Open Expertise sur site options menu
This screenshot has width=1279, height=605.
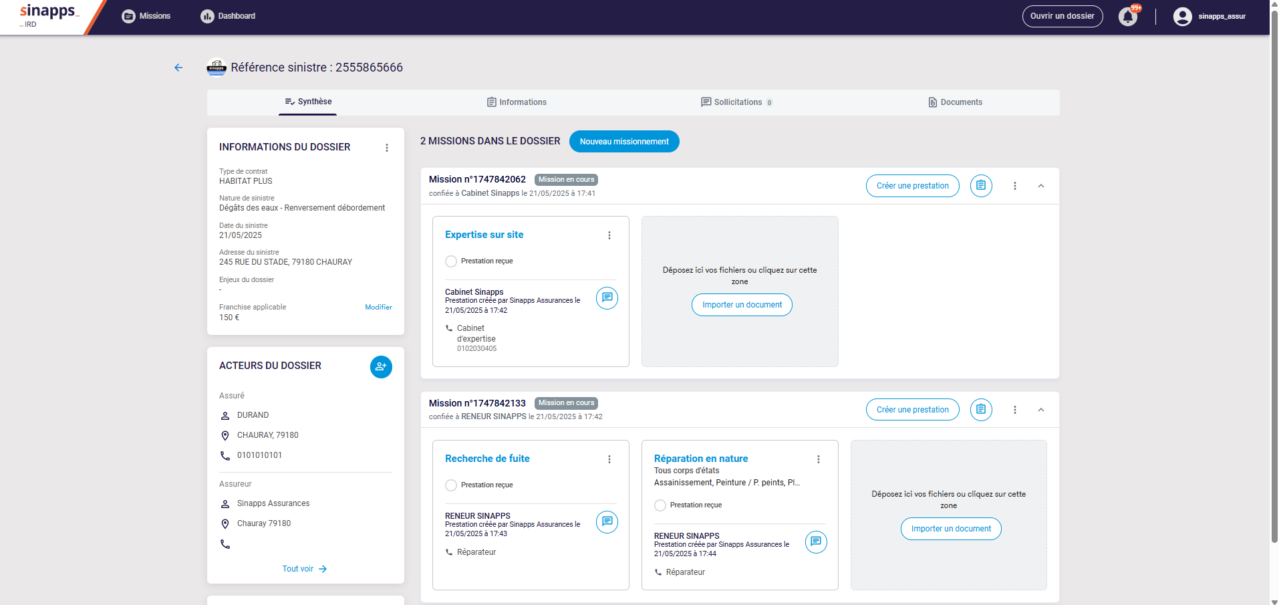[609, 235]
